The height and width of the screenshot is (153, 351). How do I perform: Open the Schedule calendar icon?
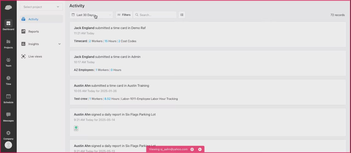pos(8,97)
